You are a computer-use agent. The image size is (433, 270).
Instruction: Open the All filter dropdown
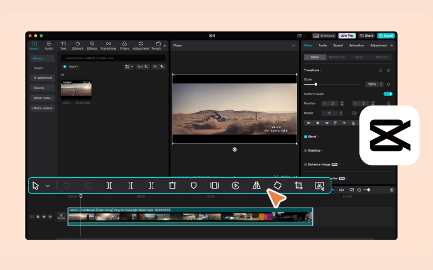tap(158, 66)
